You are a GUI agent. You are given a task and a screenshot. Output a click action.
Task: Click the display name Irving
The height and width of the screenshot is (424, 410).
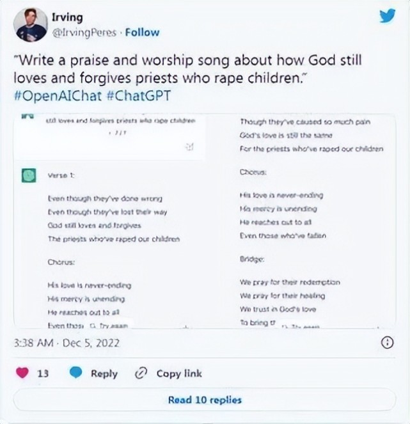point(67,18)
